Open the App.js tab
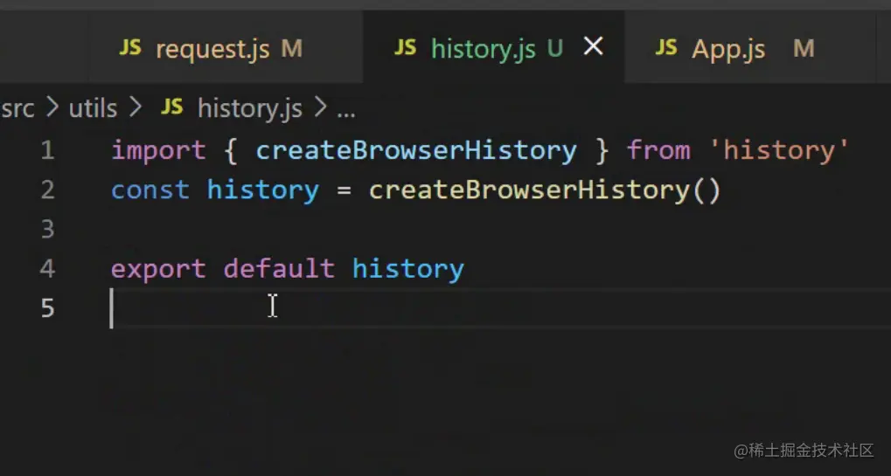Screen dimensions: 891x476 (x=749, y=48)
